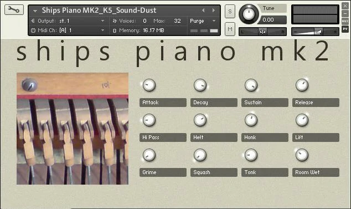Click the Heft knob
Screen dimensions: 351x209
tap(200, 120)
